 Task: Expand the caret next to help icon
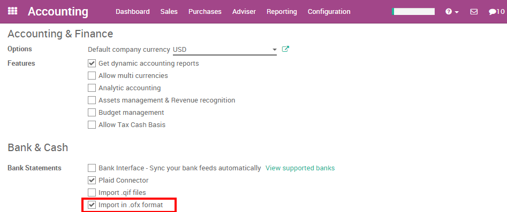click(x=457, y=12)
